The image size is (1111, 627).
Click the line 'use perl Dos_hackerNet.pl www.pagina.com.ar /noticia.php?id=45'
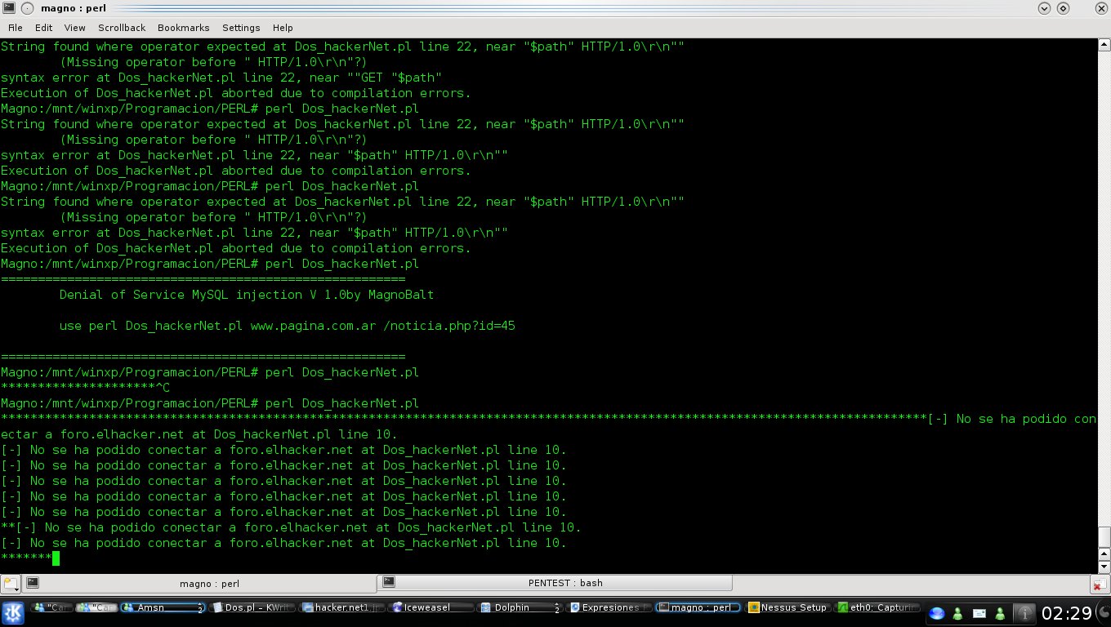point(287,326)
